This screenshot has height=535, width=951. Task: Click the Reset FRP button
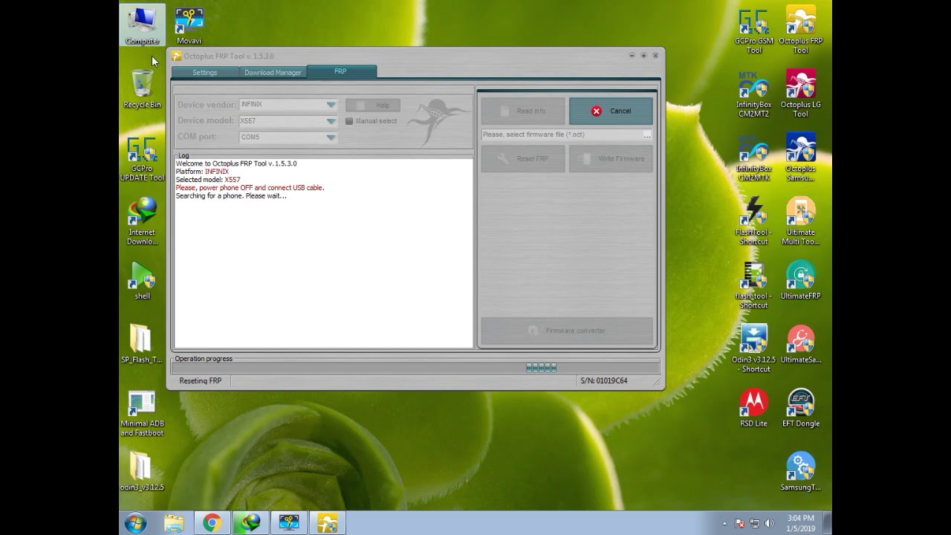click(523, 158)
